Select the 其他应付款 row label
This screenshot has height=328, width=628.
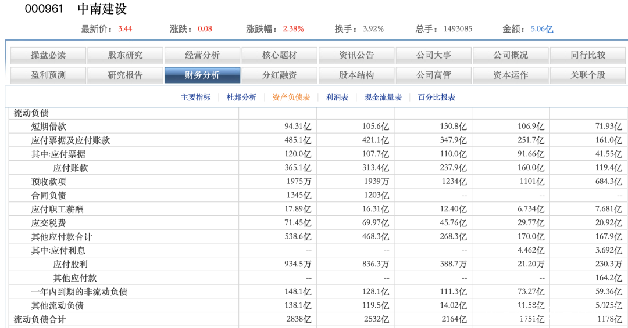click(x=75, y=278)
